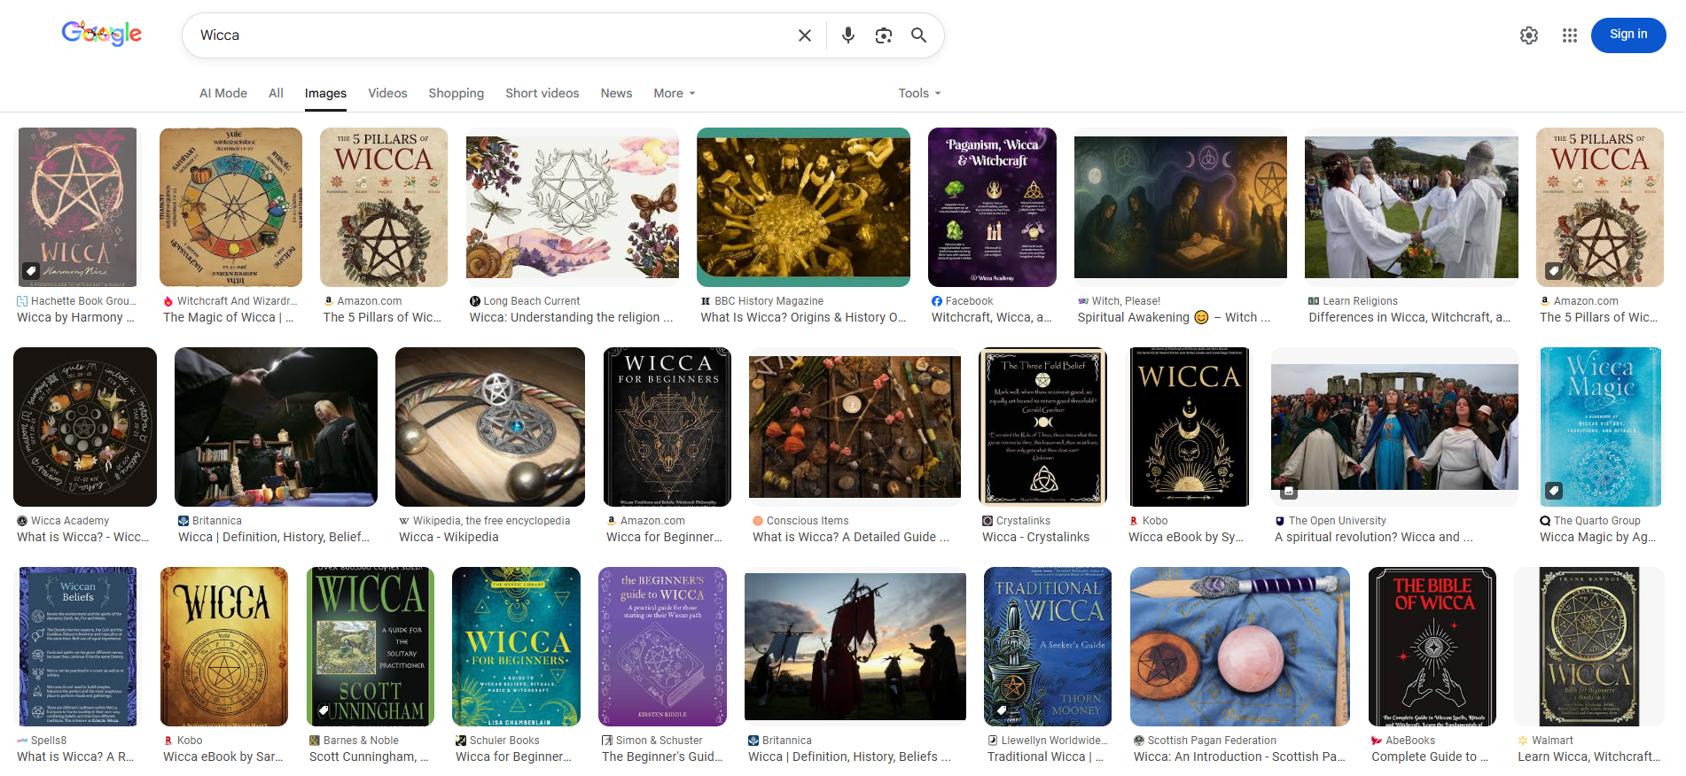Click the Walmart source favicon
This screenshot has width=1686, height=776.
pos(1523,741)
